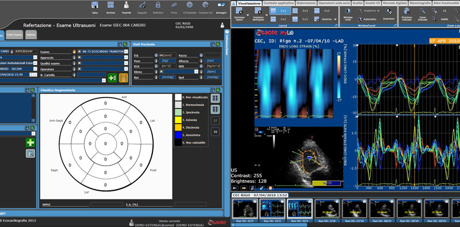This screenshot has width=460, height=227.
Task: Click the green plus add icon in left panel
Action: (30, 143)
